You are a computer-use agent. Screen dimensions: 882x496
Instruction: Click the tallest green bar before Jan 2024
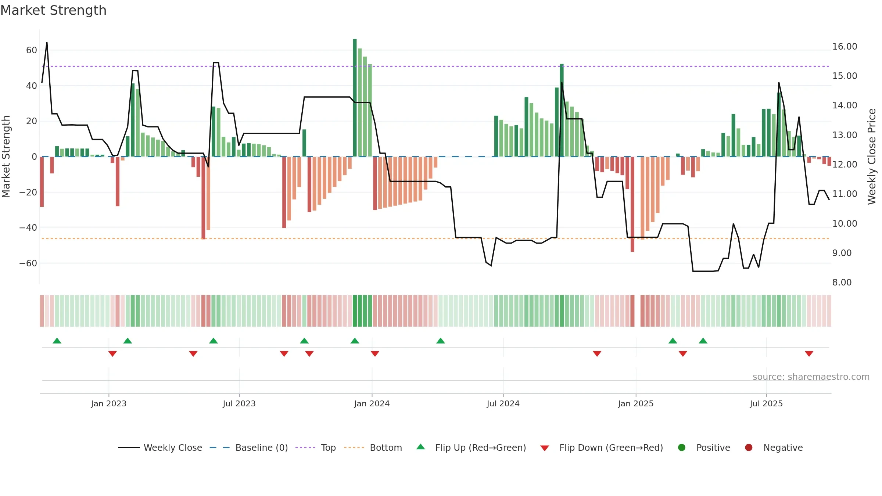click(x=355, y=98)
